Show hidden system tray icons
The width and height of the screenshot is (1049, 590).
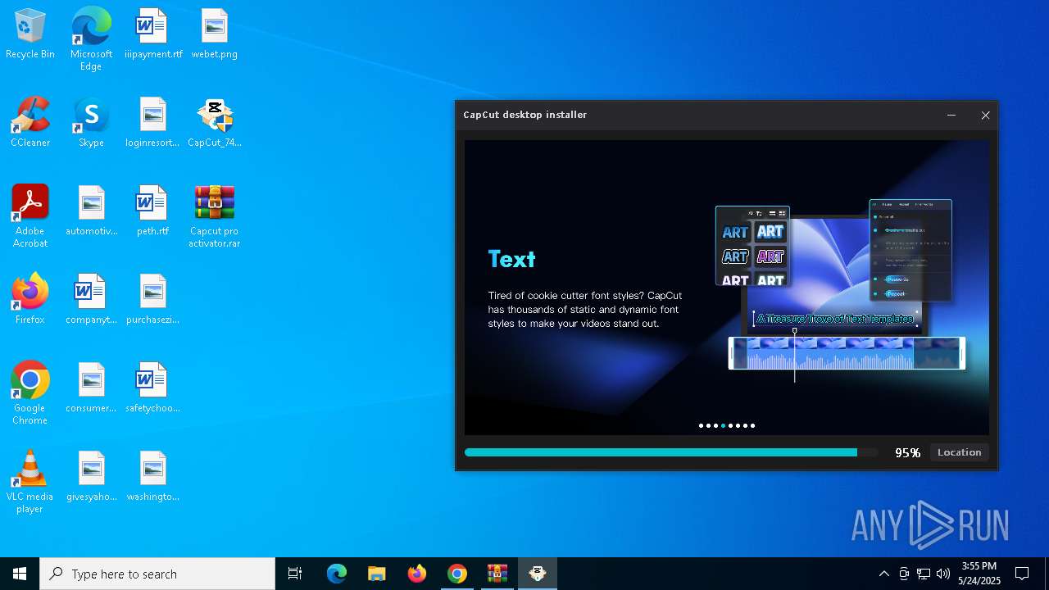click(883, 574)
